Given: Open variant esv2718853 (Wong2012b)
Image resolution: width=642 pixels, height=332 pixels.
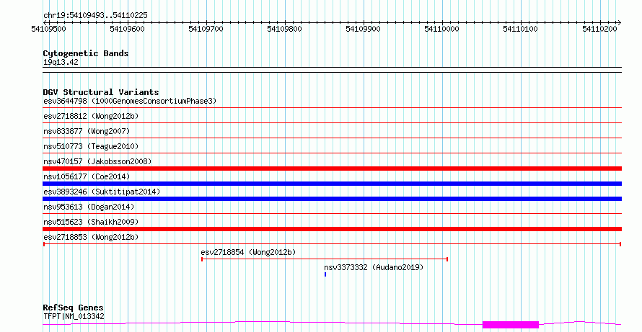Looking at the screenshot, I should click(91, 237).
